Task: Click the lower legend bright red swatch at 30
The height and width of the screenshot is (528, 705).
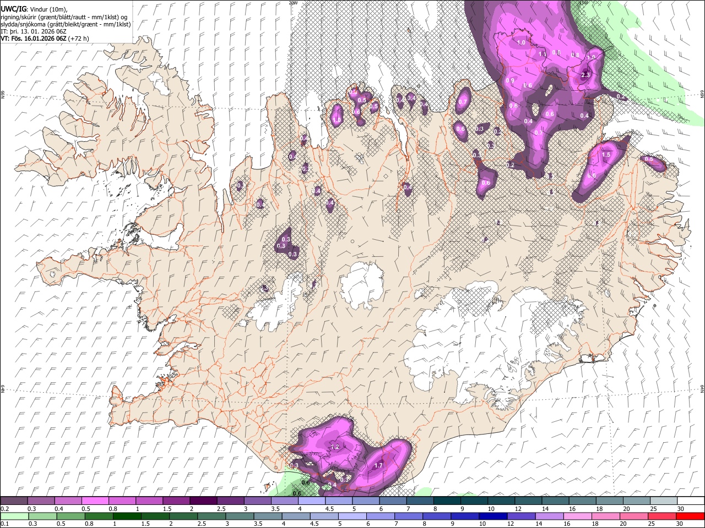Action: 690,516
